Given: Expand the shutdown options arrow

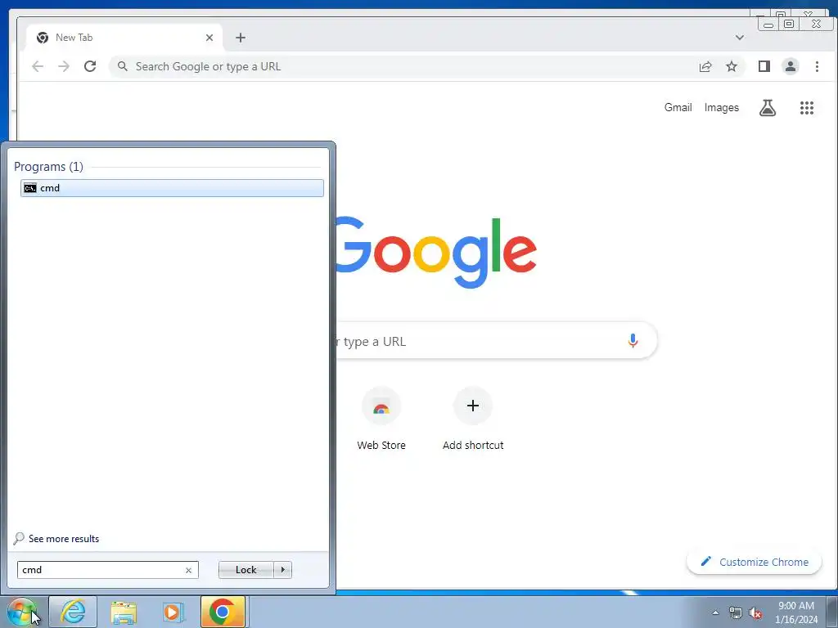Looking at the screenshot, I should [282, 570].
